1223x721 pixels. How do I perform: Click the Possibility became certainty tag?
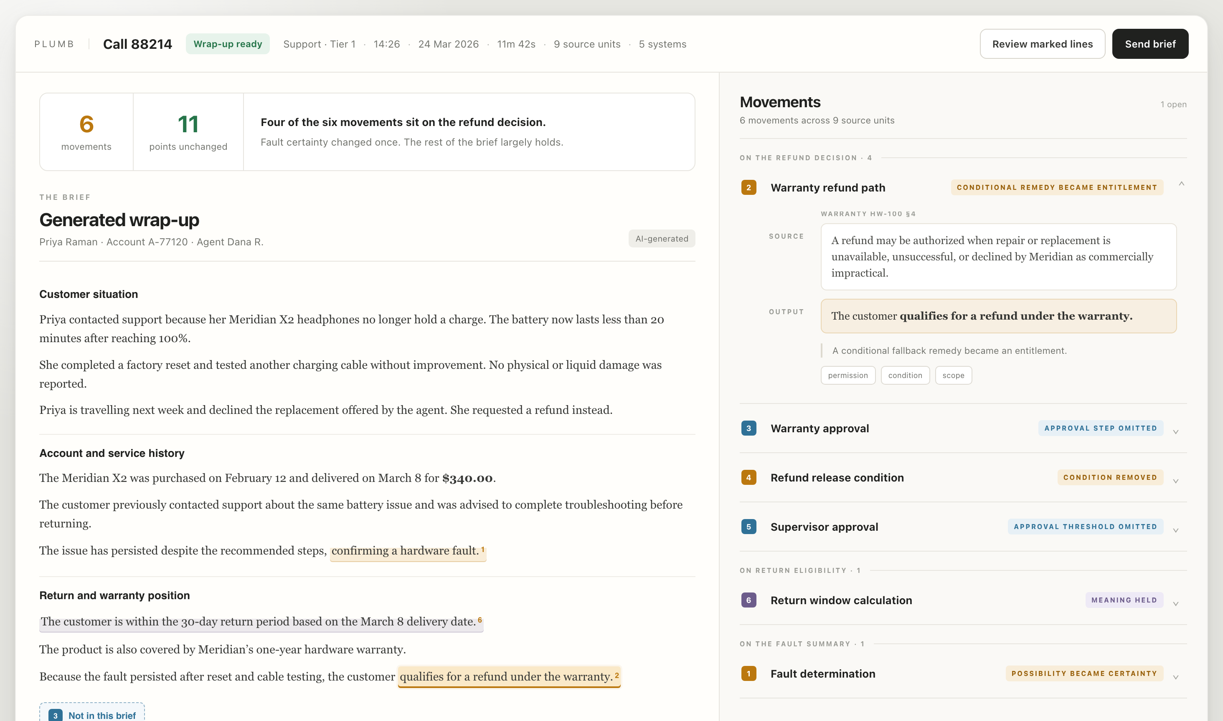1084,673
